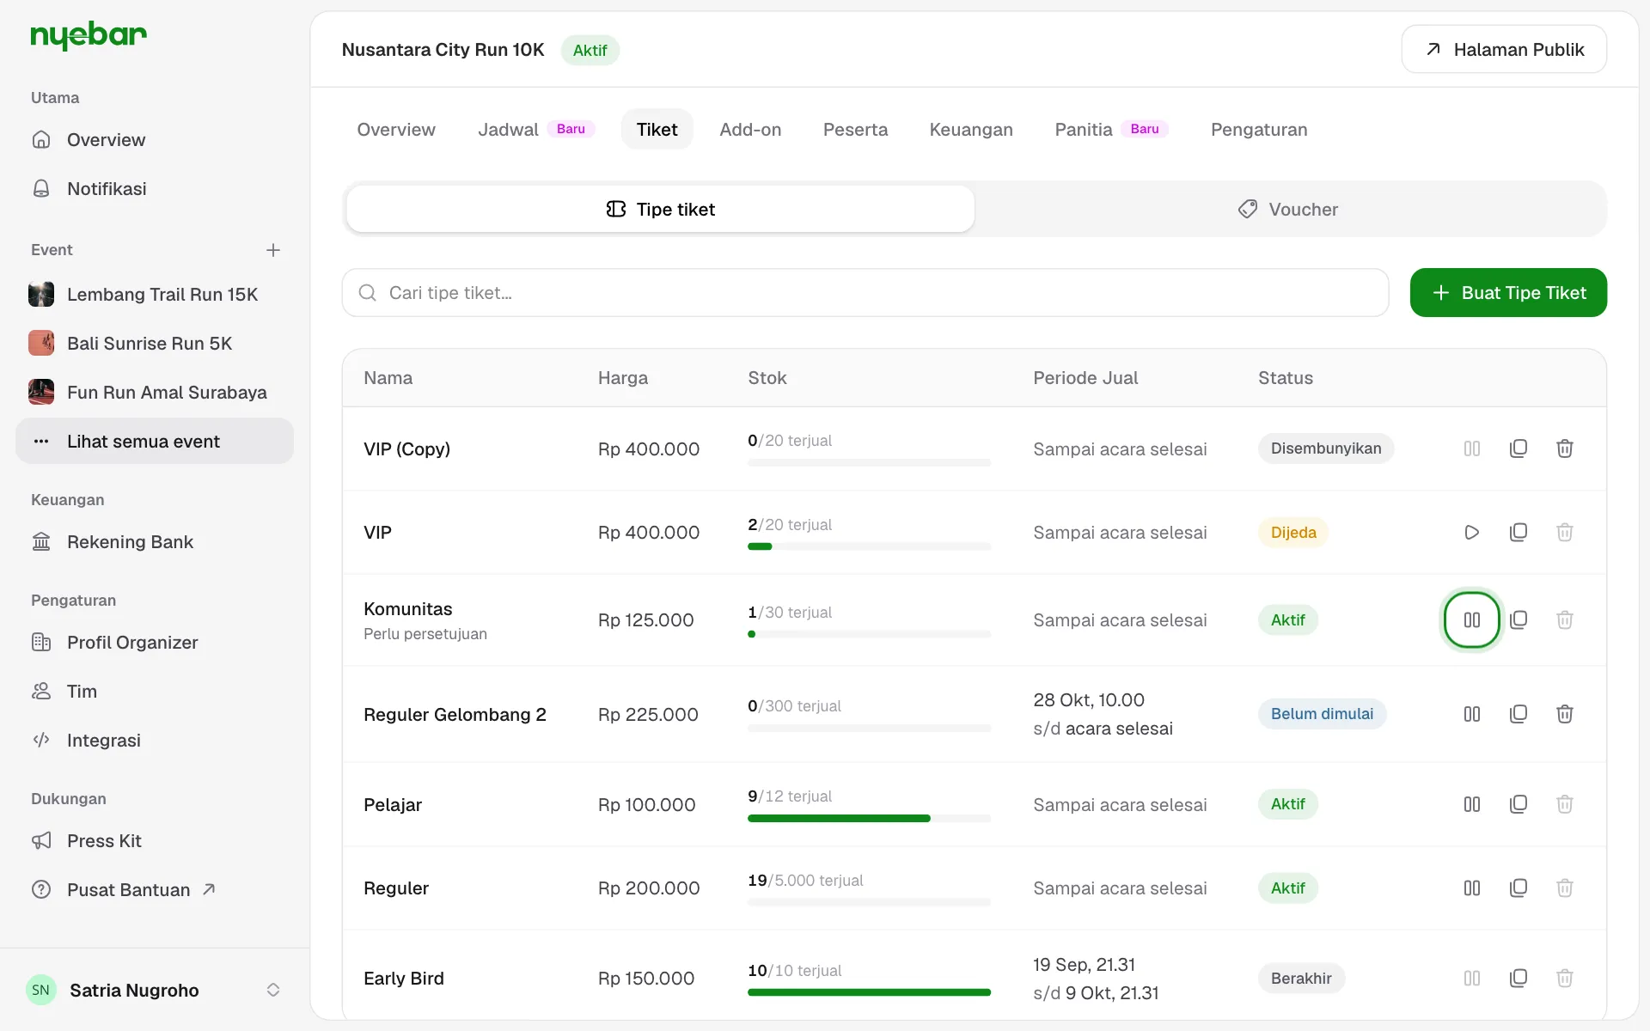Switch to the Jadwal tab
This screenshot has height=1031, width=1650.
coord(535,130)
